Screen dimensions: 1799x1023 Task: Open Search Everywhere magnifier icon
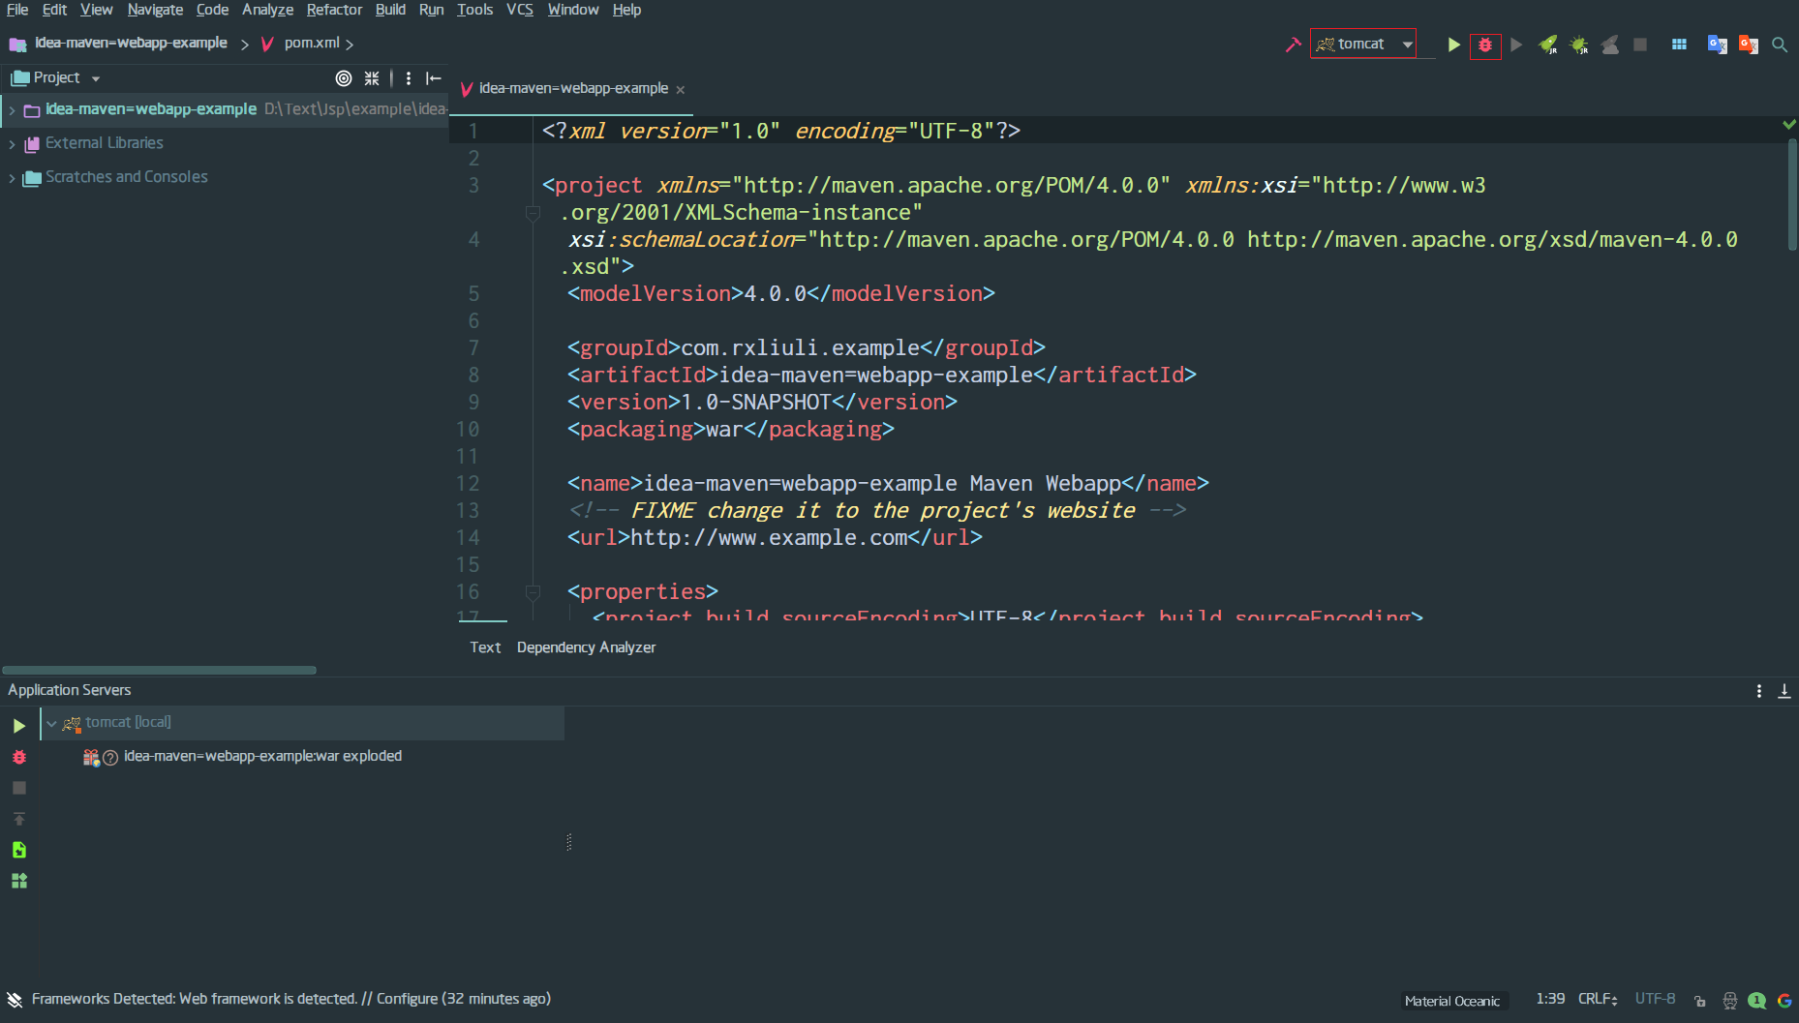pyautogui.click(x=1780, y=45)
